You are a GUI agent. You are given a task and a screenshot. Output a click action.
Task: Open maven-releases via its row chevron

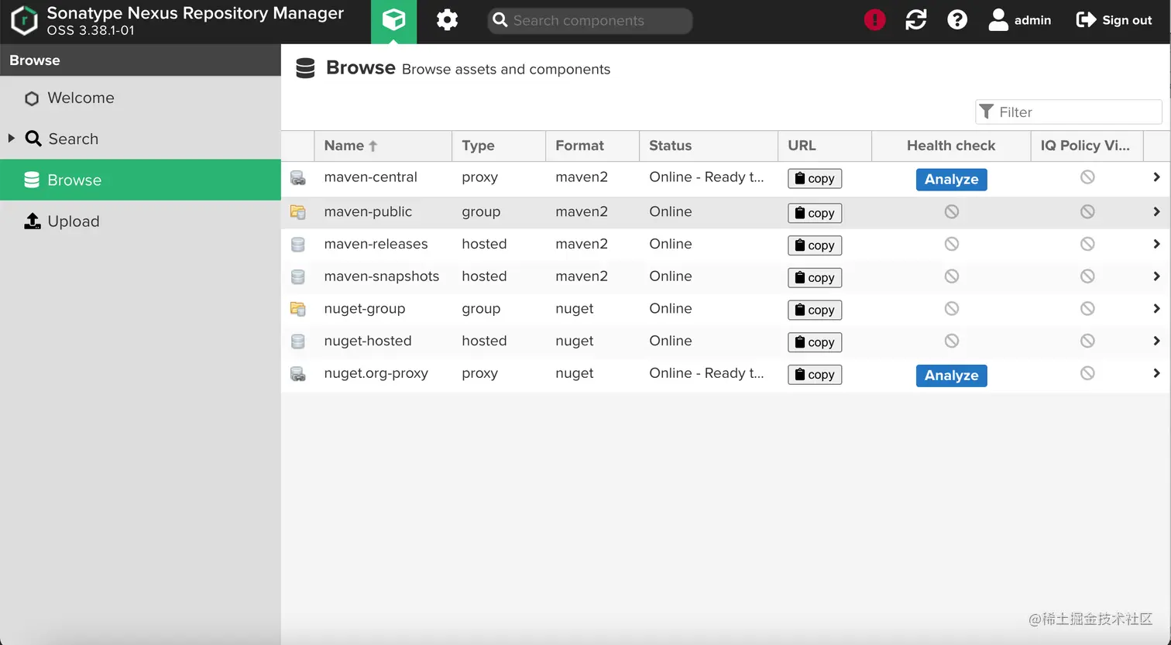pyautogui.click(x=1156, y=244)
